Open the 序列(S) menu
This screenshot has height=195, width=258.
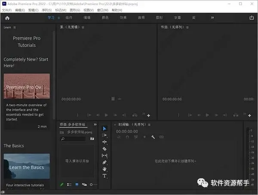(46, 10)
